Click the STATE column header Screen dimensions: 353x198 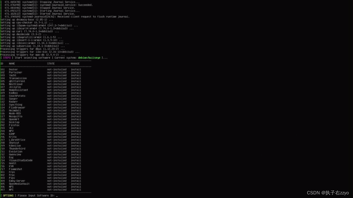(x=51, y=64)
